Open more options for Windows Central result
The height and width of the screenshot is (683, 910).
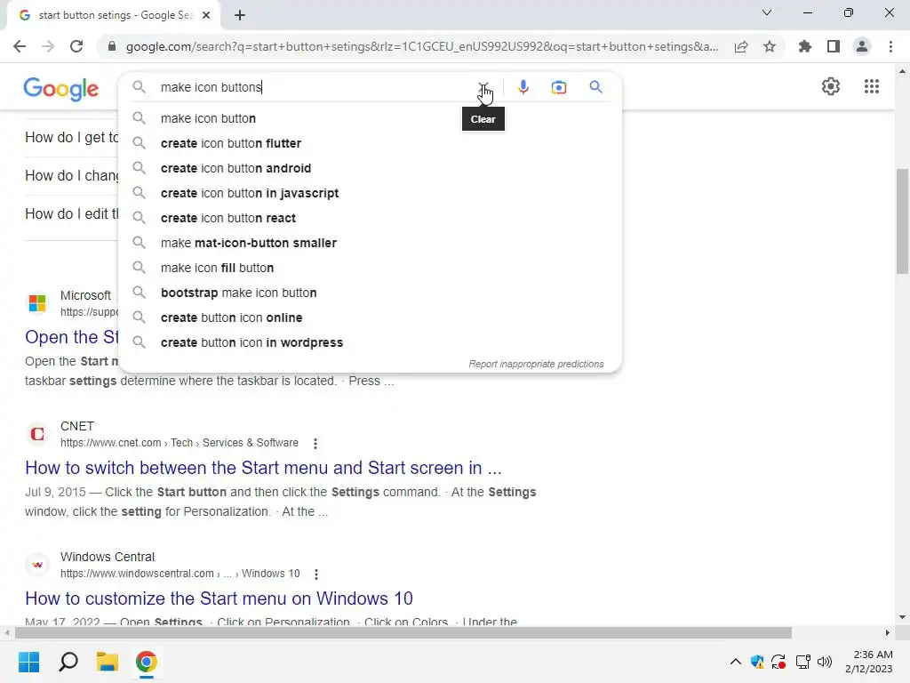(315, 575)
